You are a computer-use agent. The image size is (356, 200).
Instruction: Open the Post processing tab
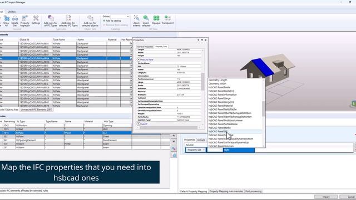[254, 191]
